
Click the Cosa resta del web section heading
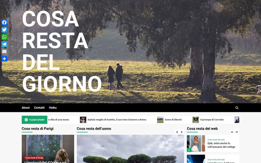point(202,129)
